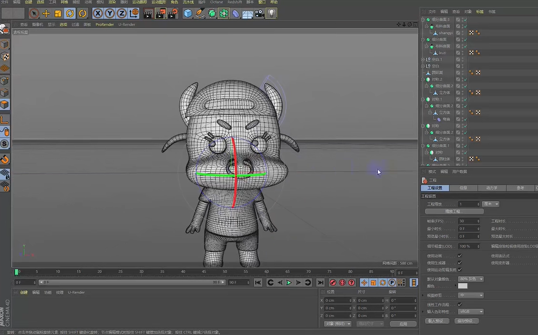The height and width of the screenshot is (335, 538).
Task: Toggle the Autokeying red button
Action: click(x=342, y=282)
